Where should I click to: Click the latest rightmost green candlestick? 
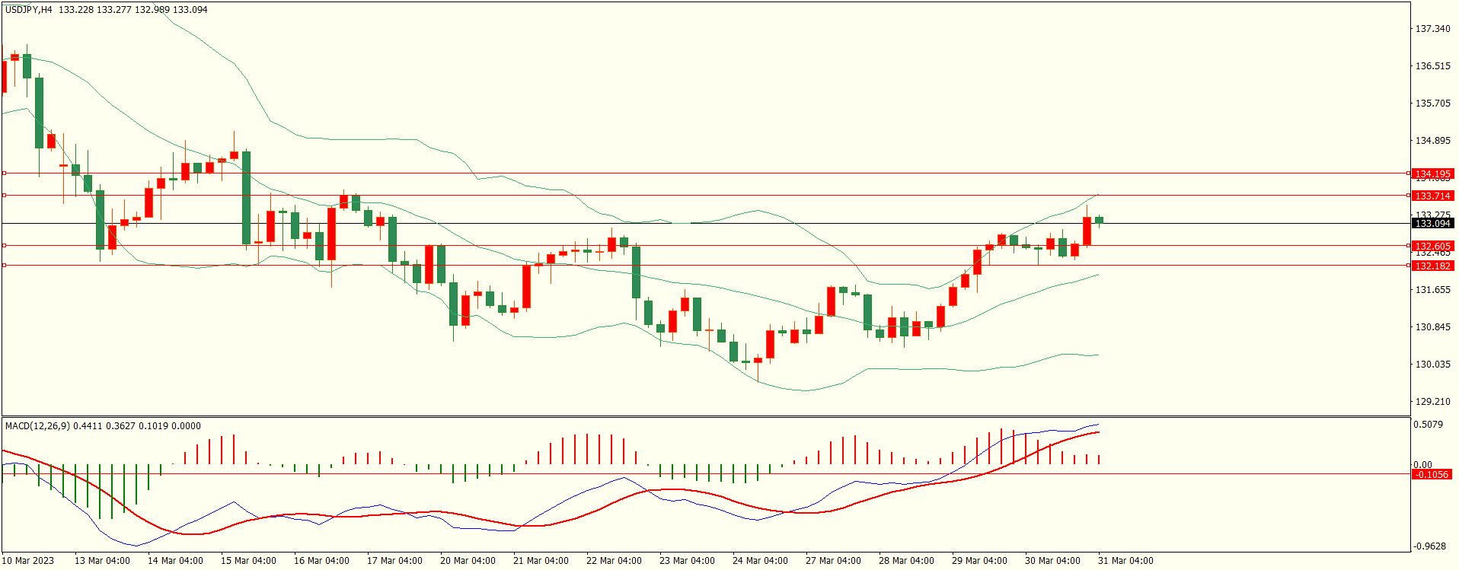click(1099, 221)
